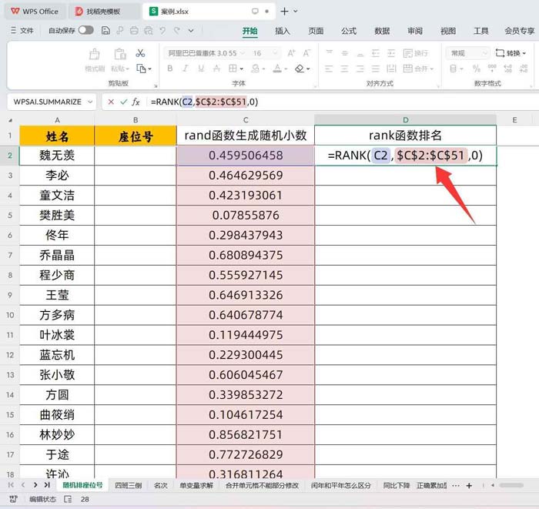539x509 pixels.
Task: Click decrease decimal places icon
Action: pyautogui.click(x=524, y=69)
